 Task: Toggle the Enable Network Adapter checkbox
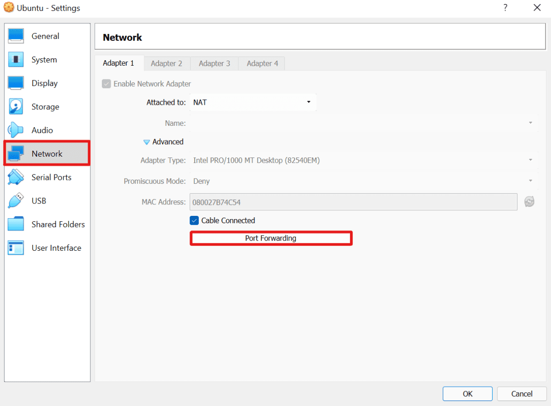(106, 84)
